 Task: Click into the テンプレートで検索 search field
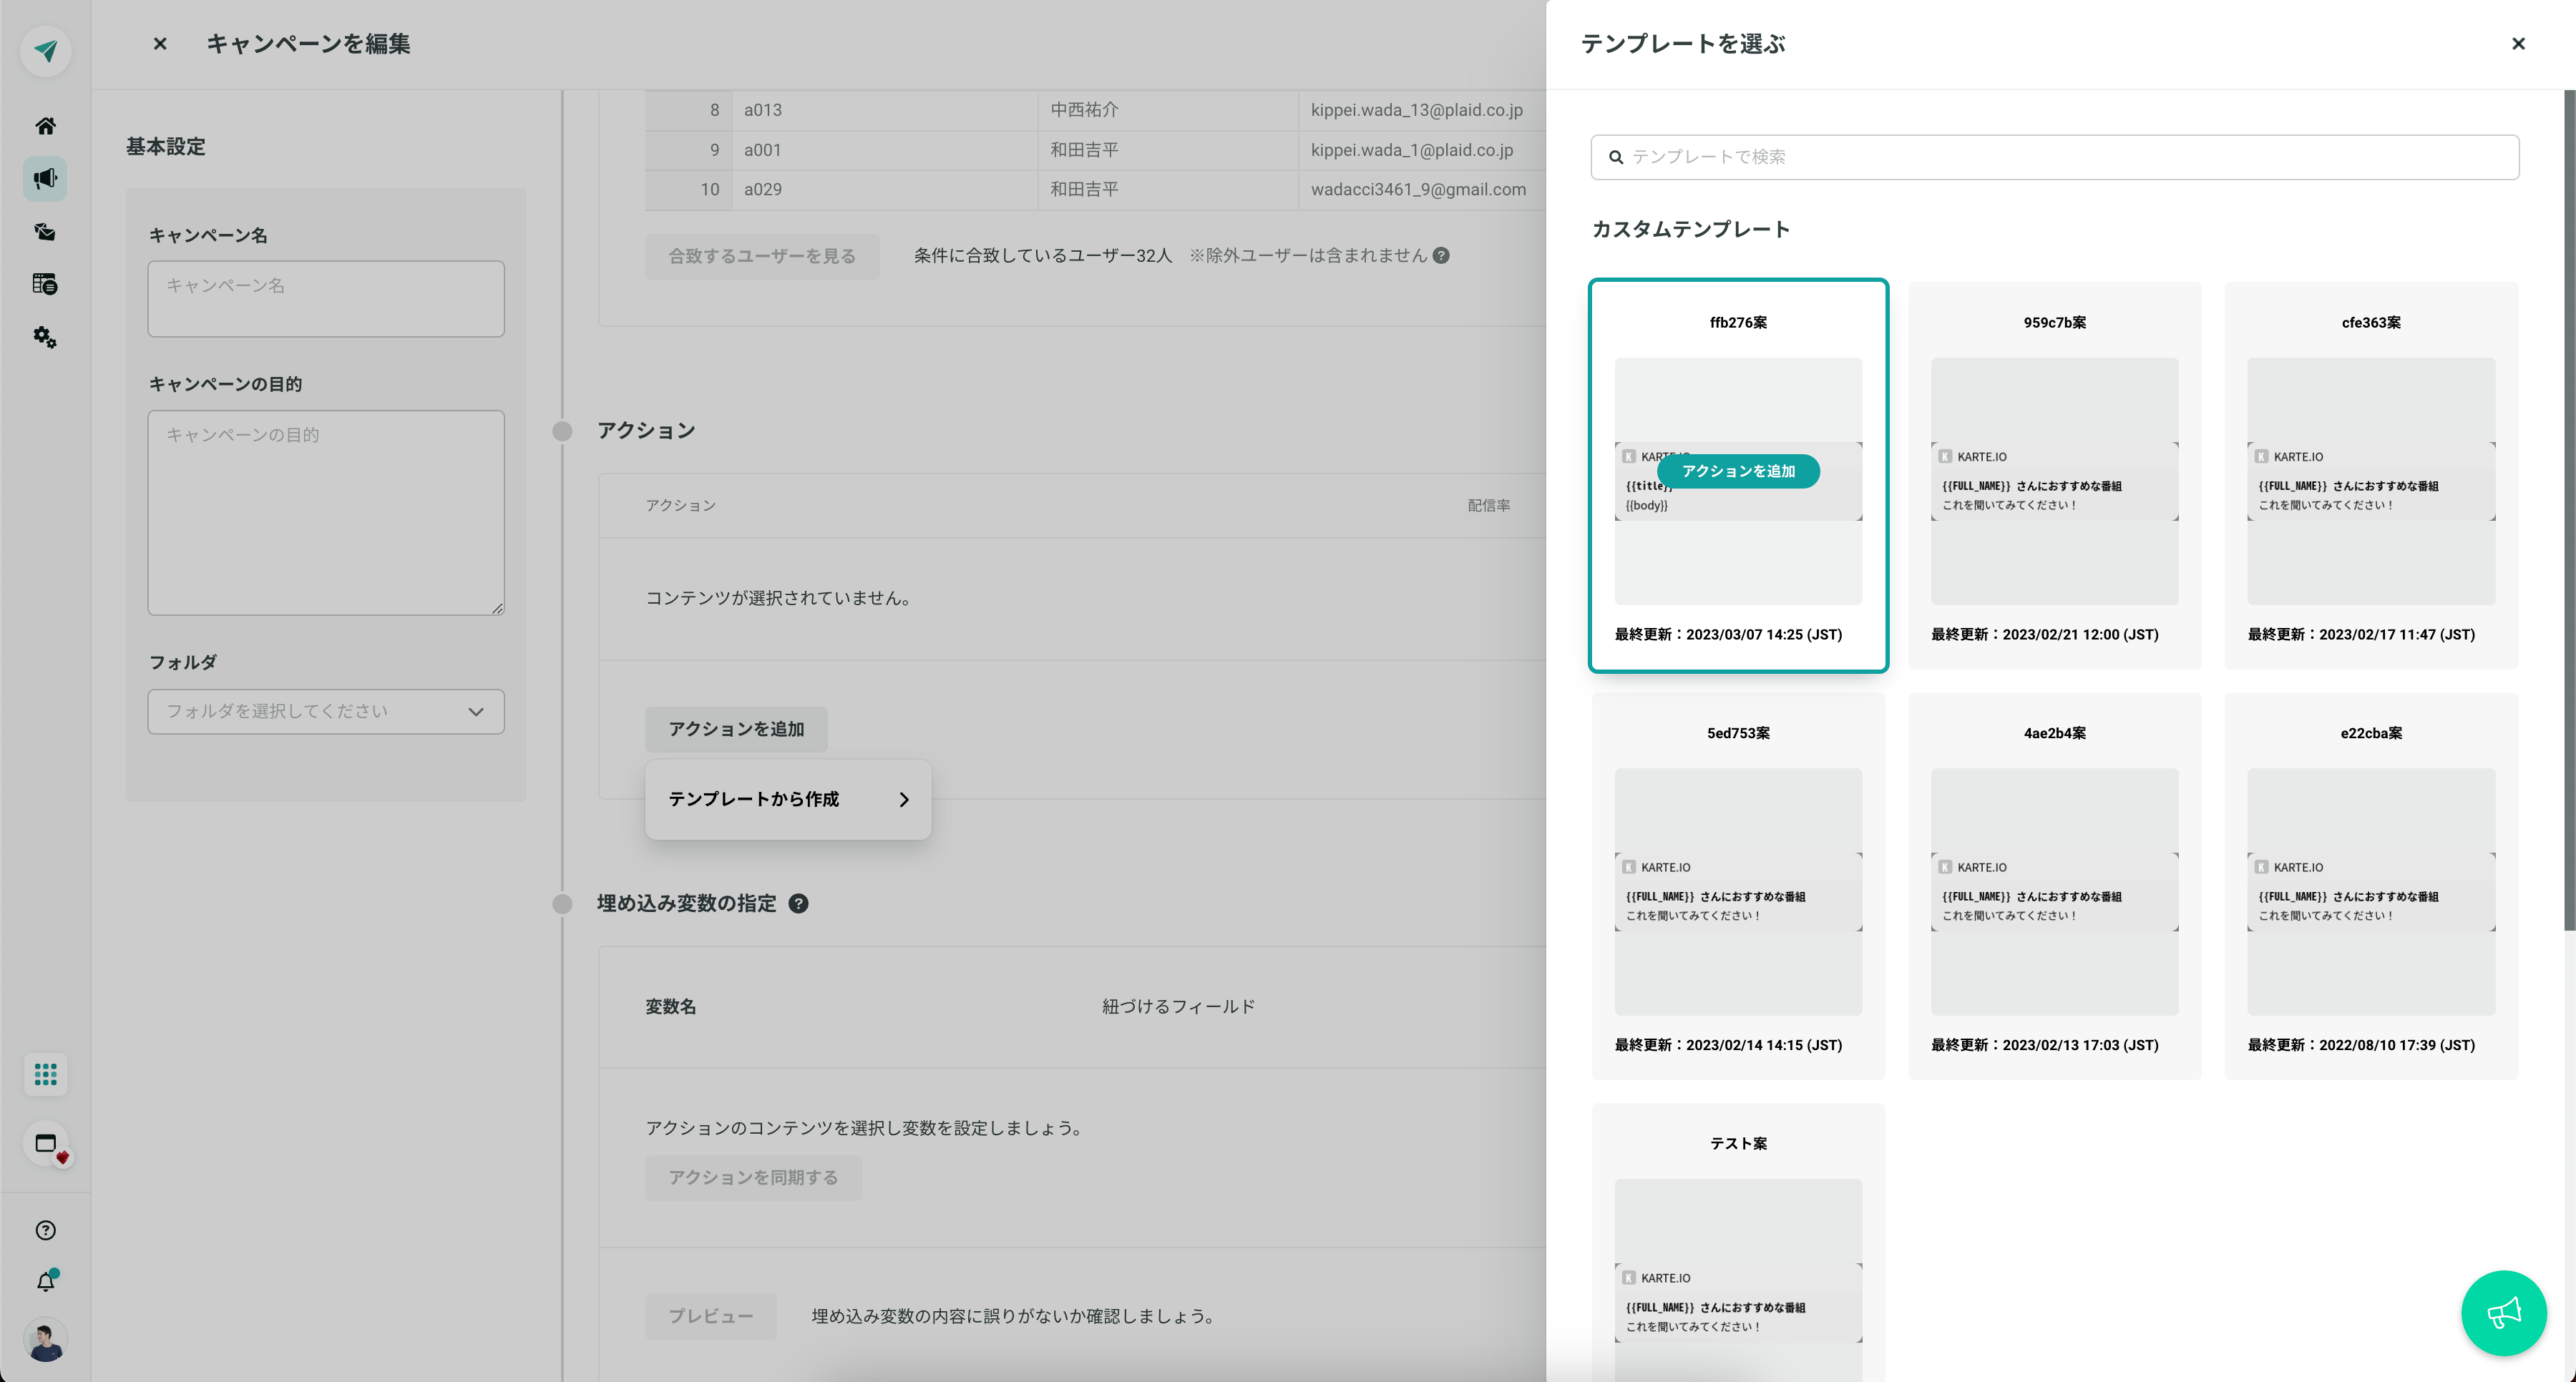pyautogui.click(x=2054, y=157)
